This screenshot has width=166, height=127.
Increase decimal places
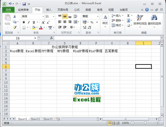tap(85, 28)
